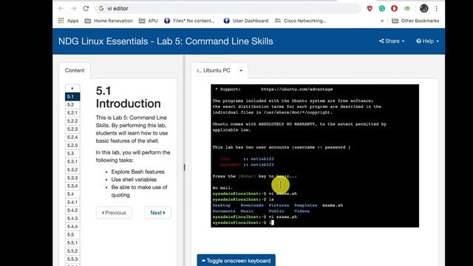Open the red shield extension icon
The image size is (473, 266).
(x=370, y=8)
